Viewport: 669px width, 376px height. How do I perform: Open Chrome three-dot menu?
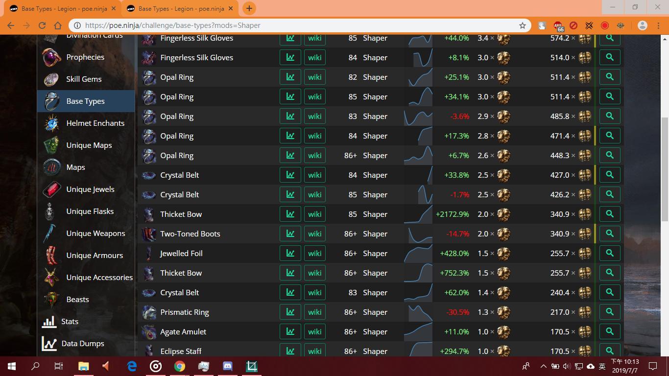click(657, 25)
